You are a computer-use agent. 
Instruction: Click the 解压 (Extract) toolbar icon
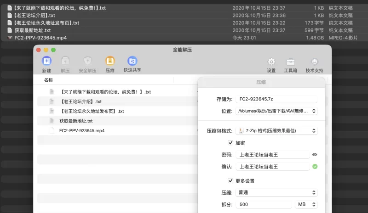tap(65, 61)
